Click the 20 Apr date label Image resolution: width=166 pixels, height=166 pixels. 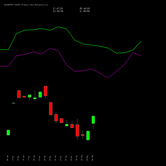[34, 158]
